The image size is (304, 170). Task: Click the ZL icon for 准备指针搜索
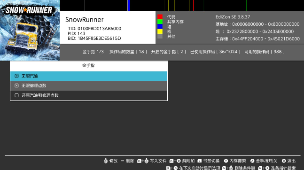260,168
